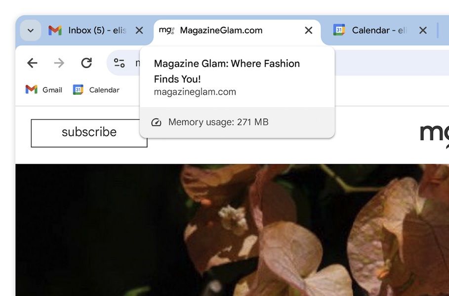This screenshot has height=296, width=449.
Task: Click the Memory usage: 271 MB text
Action: tap(218, 122)
